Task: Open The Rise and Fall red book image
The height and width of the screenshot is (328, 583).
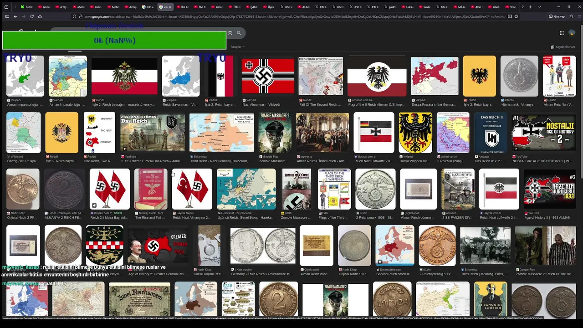Action: point(151,189)
